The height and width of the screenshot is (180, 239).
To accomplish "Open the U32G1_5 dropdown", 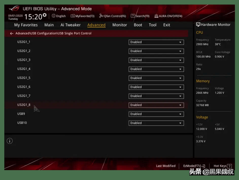I will pyautogui.click(x=156, y=78).
